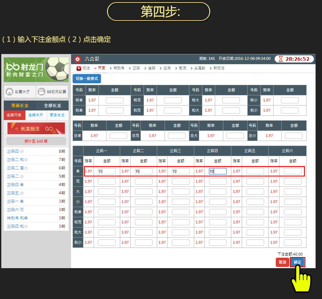Image resolution: width=322 pixels, height=299 pixels.
Task: Open the 正码四 小 link in the list
Action: tap(15, 151)
